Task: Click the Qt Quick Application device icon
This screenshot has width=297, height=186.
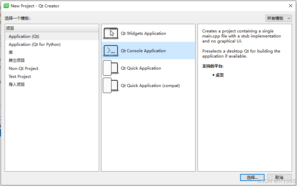Action: point(111,68)
